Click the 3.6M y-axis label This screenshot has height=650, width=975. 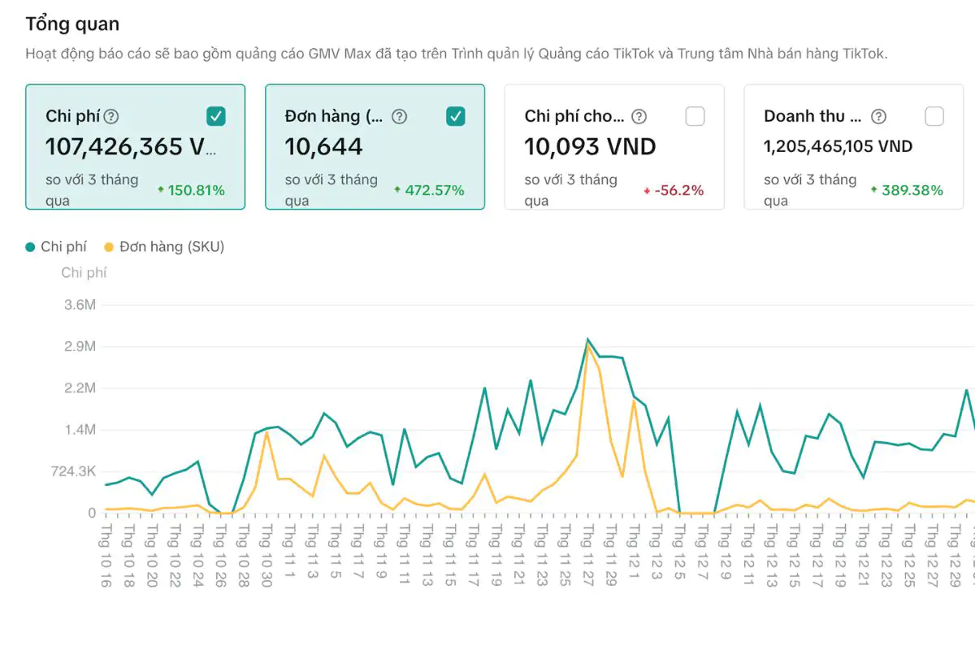coord(80,305)
